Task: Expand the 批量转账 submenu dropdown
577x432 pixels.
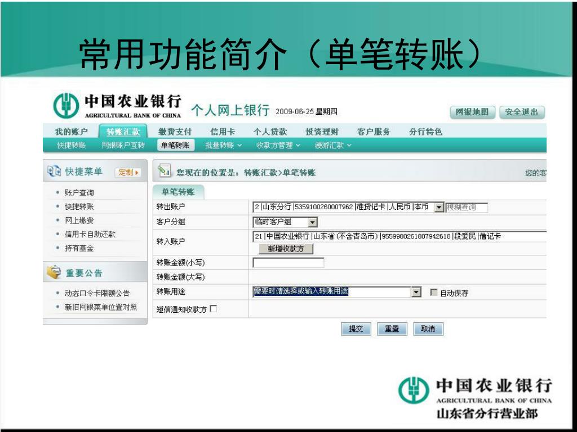Action: point(223,145)
